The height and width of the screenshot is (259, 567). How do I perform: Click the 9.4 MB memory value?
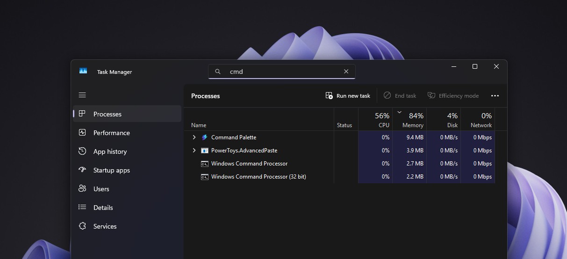pyautogui.click(x=415, y=137)
